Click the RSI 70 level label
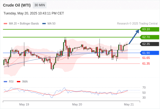This screenshot has height=109, width=160. [x=144, y=87]
